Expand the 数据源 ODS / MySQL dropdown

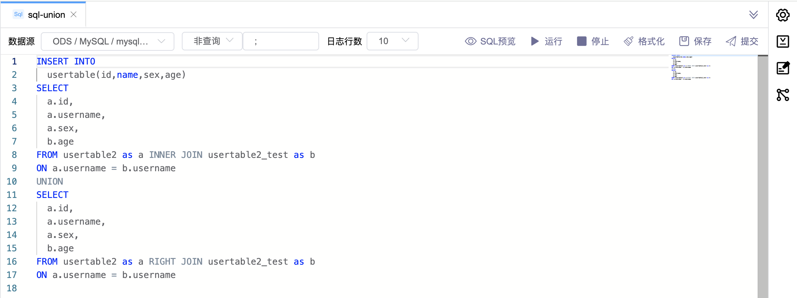[x=108, y=41]
